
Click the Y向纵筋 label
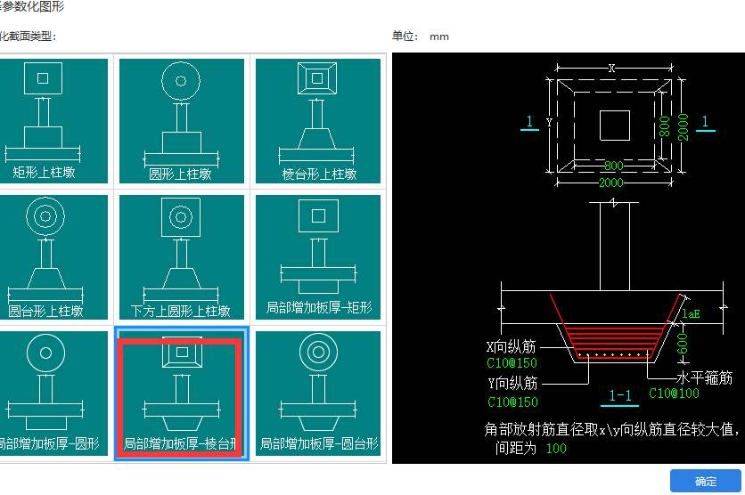pos(512,383)
